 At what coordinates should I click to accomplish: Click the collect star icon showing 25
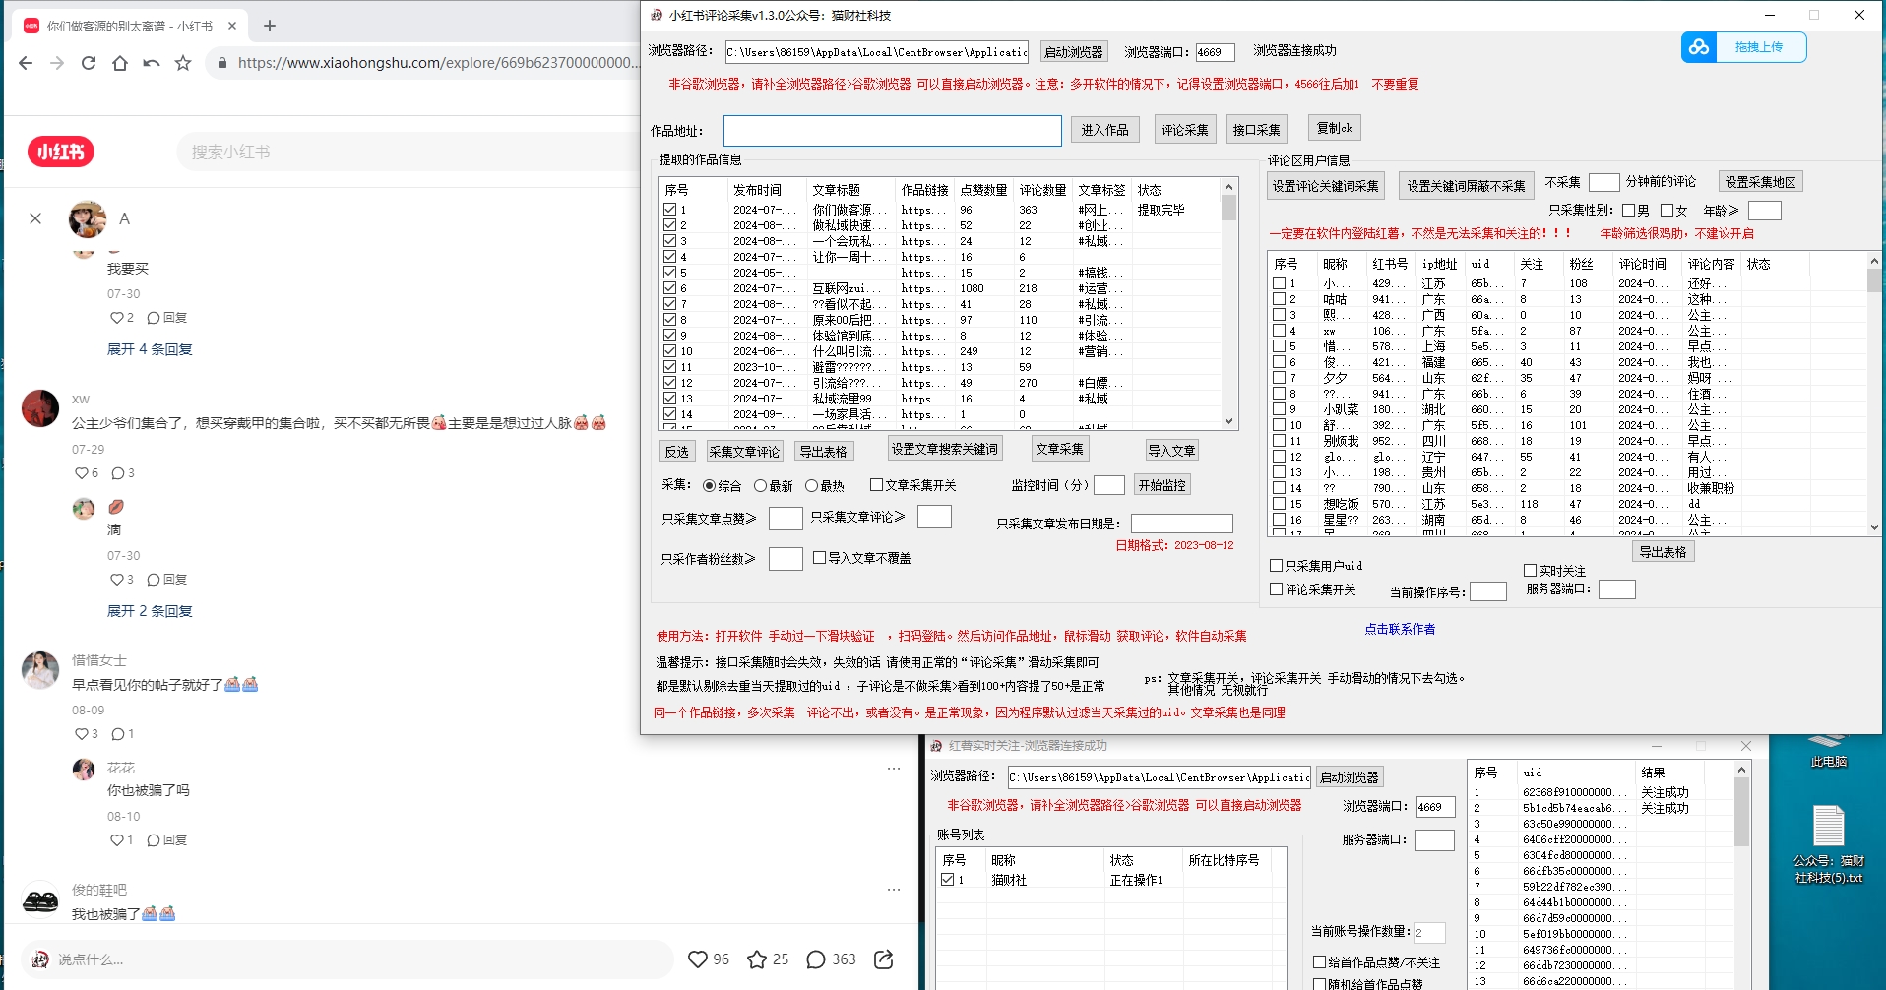point(757,959)
